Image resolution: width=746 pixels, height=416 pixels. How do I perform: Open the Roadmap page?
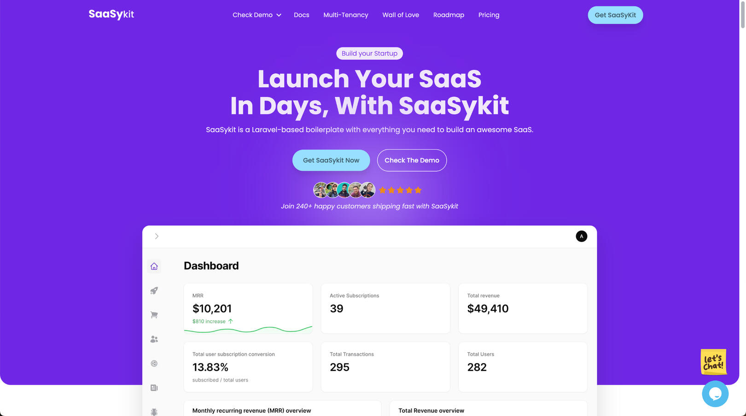[x=449, y=15]
